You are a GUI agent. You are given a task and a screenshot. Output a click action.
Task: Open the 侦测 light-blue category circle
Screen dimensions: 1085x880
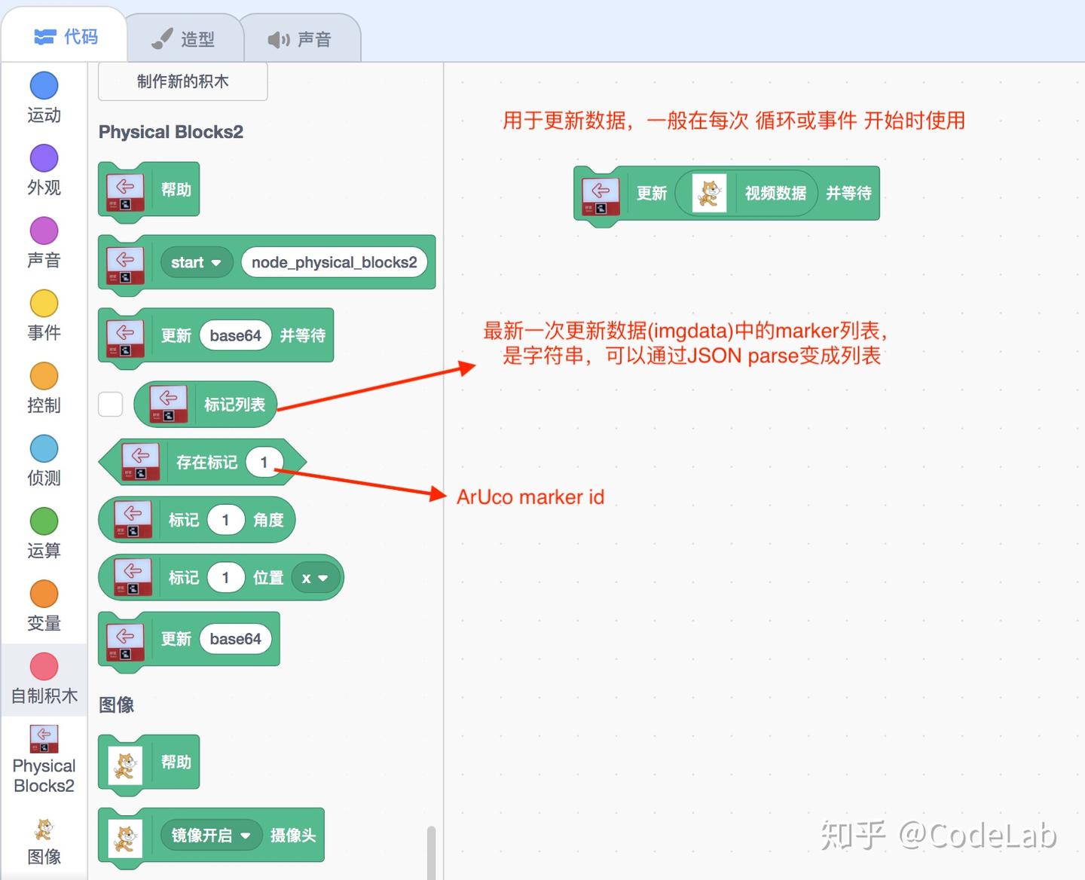pos(44,448)
